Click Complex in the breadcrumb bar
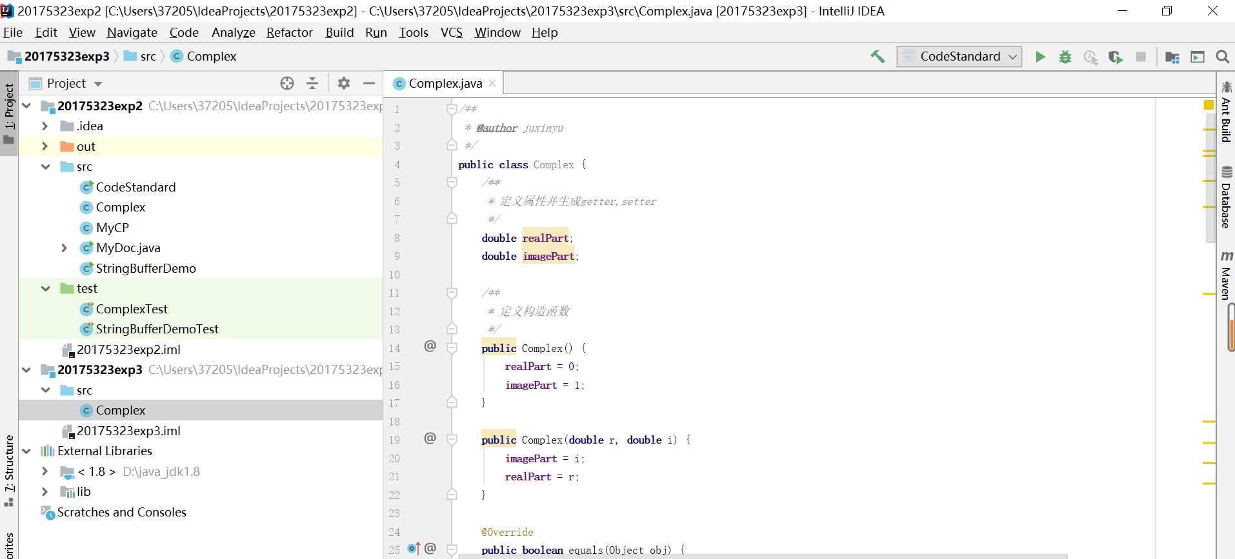 [204, 56]
